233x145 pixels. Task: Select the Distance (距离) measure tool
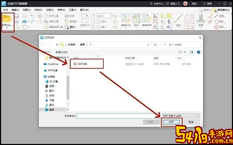(x=220, y=16)
